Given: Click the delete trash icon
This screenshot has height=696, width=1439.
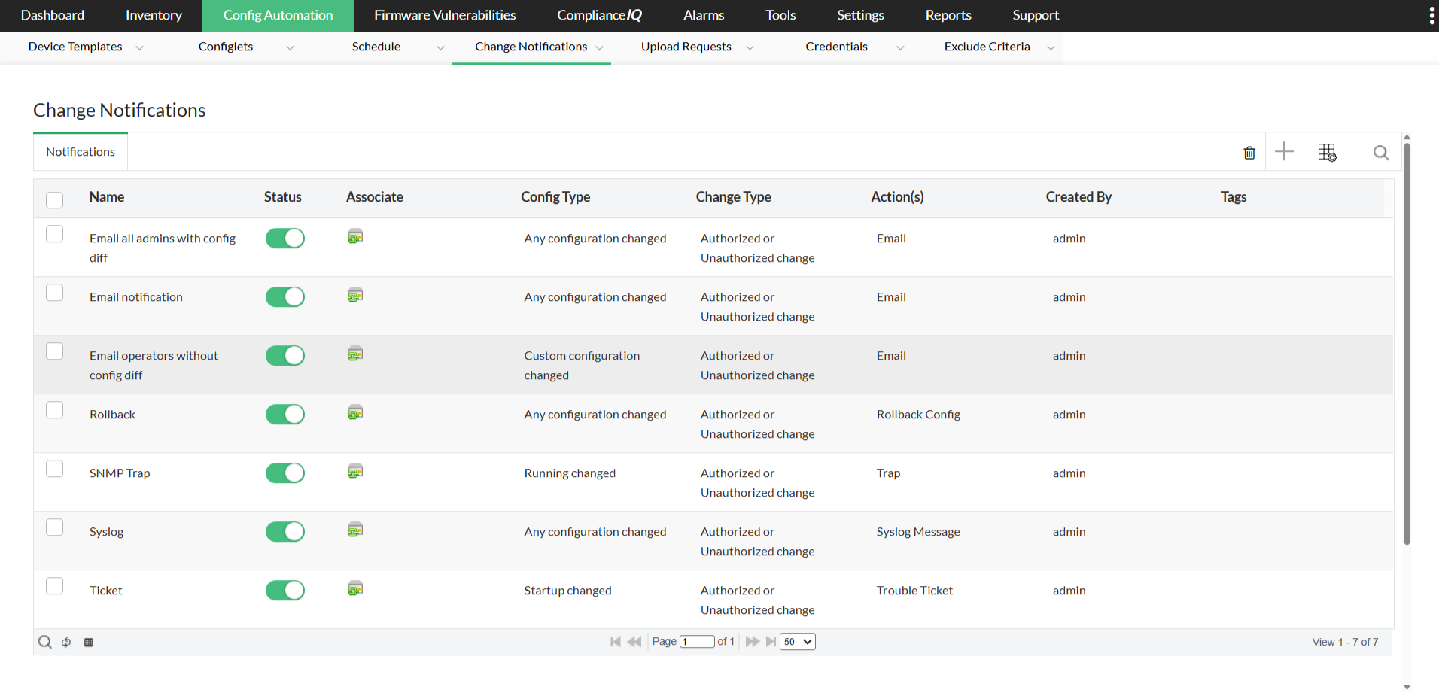Looking at the screenshot, I should pyautogui.click(x=1249, y=153).
